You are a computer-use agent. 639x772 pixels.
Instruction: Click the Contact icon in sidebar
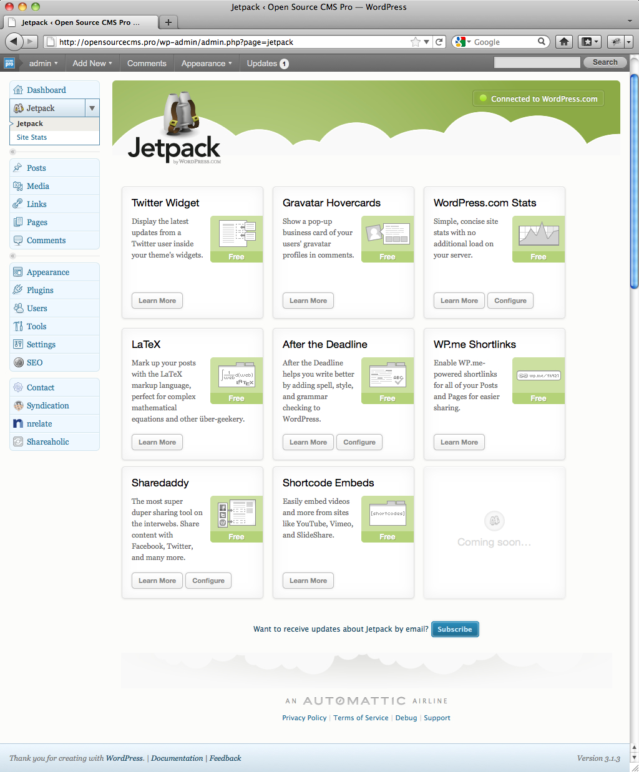(x=18, y=387)
